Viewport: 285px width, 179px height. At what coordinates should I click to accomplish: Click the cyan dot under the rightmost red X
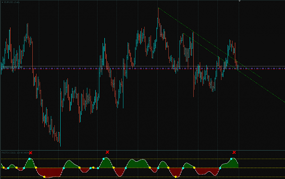pos(231,159)
